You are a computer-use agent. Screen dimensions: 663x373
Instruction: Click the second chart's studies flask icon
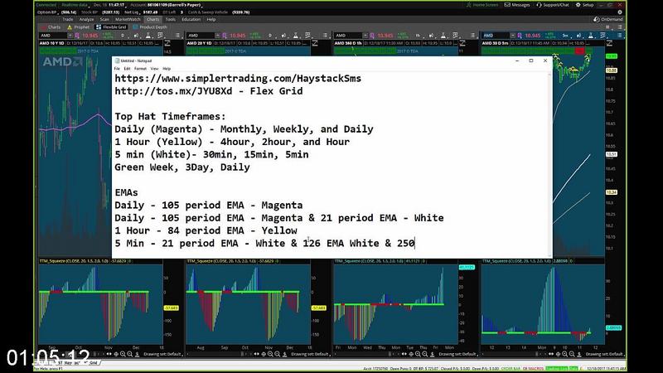296,36
